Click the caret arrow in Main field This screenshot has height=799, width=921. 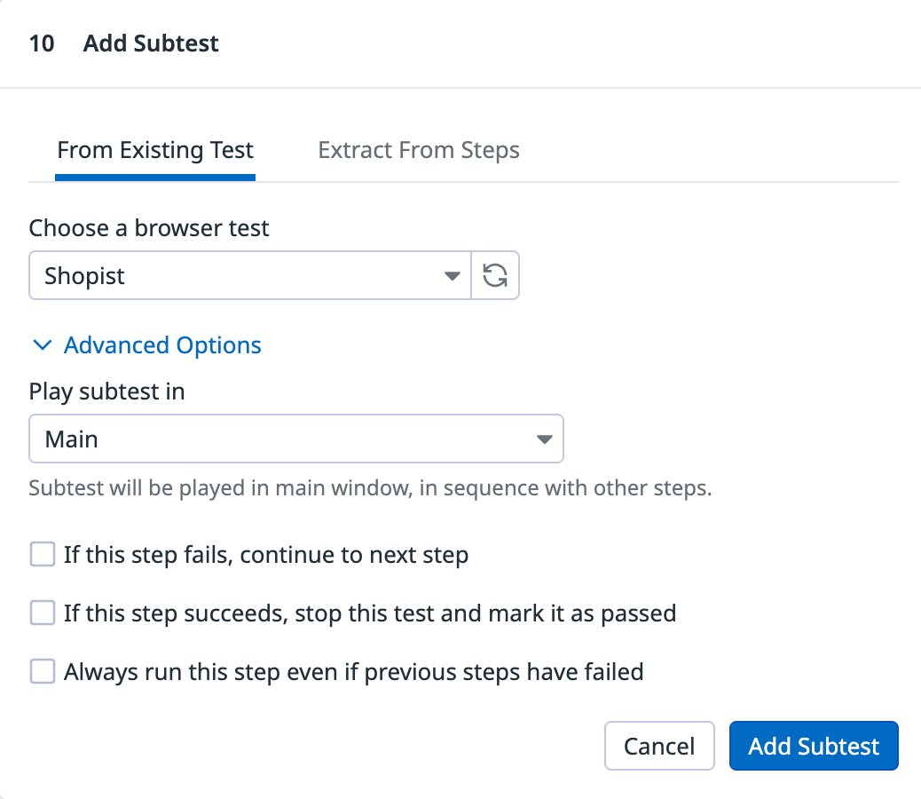click(544, 439)
